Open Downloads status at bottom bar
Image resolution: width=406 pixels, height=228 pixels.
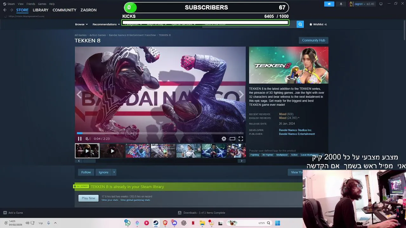201,213
